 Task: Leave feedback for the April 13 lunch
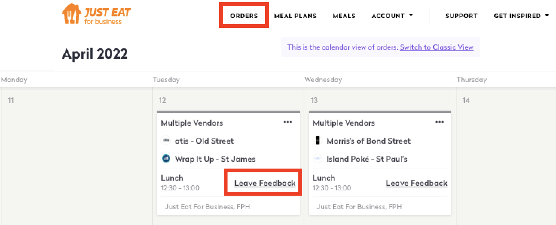[x=417, y=183]
